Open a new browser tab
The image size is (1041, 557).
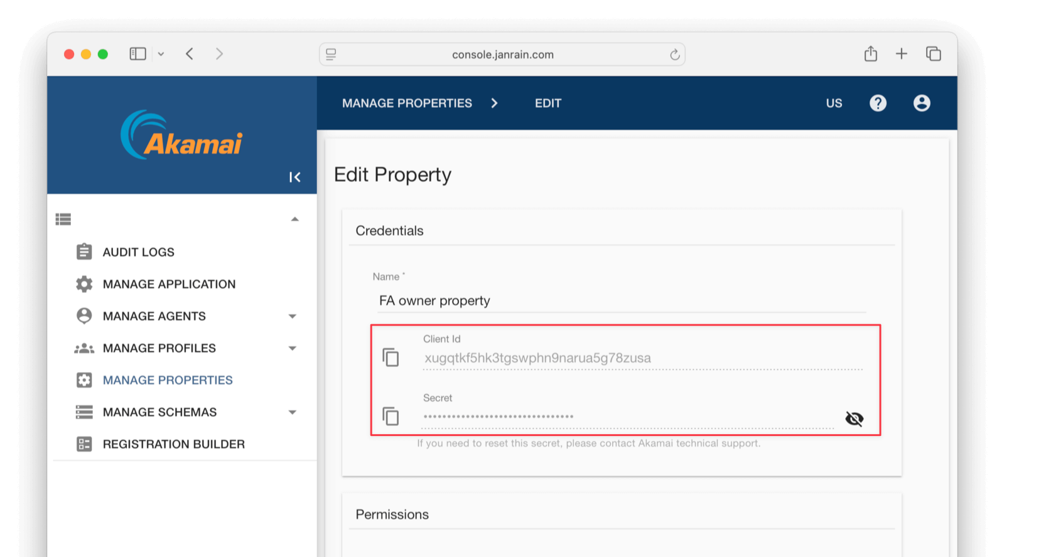902,54
